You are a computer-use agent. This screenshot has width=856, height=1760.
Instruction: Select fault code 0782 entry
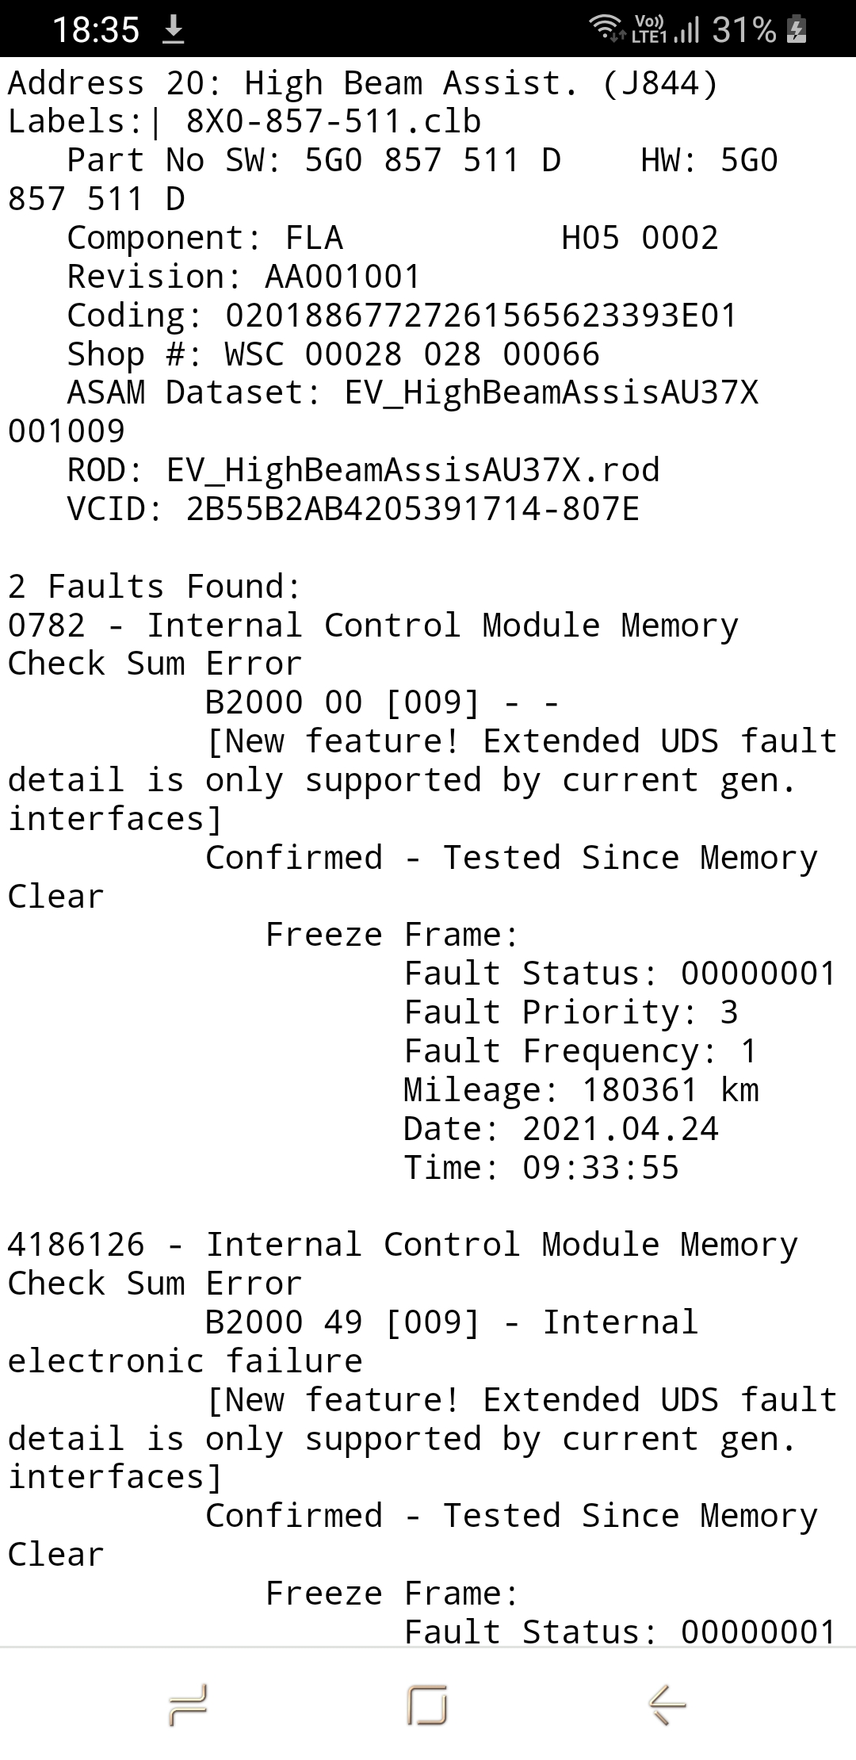pos(46,626)
